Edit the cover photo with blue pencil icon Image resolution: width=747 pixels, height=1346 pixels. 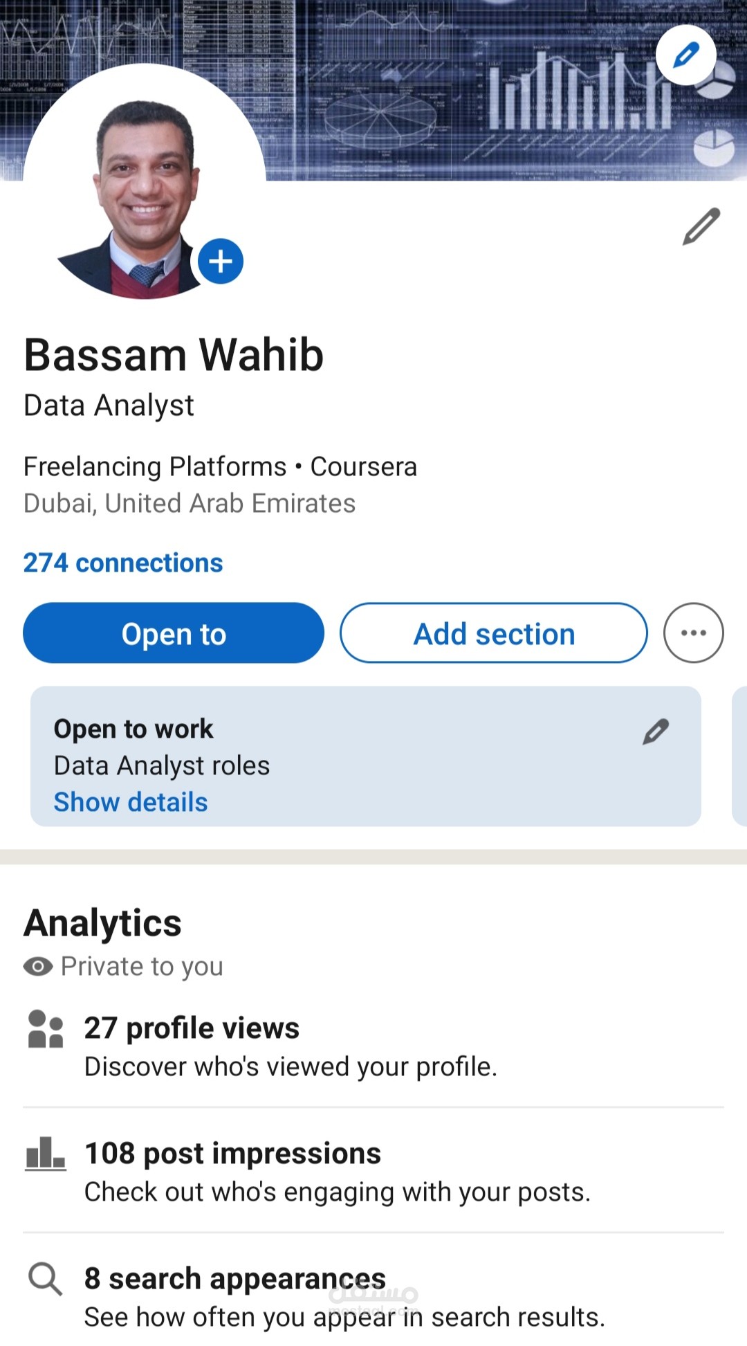(x=685, y=55)
